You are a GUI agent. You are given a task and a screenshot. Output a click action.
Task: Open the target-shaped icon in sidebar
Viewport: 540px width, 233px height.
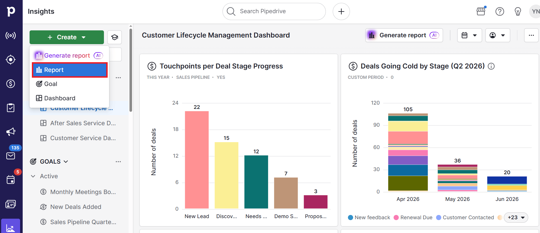pos(11,60)
